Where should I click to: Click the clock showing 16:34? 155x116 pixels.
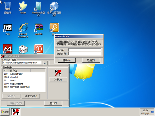(145, 110)
